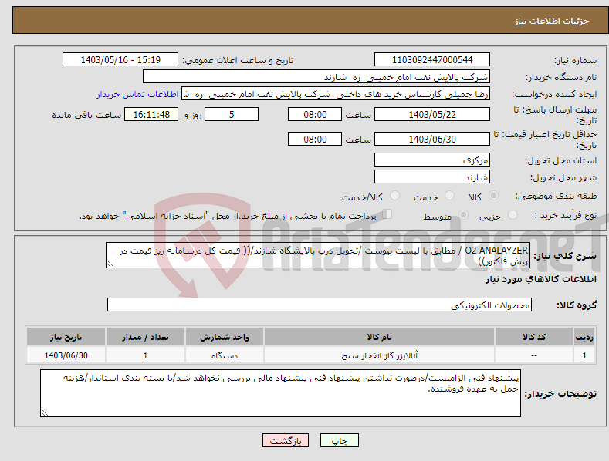Click the response deadline time field 08:00
Screen dimensions: 609x461
[x=315, y=114]
